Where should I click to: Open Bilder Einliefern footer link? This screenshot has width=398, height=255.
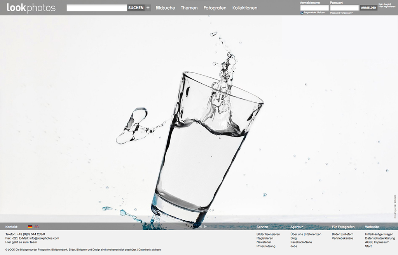coord(342,234)
